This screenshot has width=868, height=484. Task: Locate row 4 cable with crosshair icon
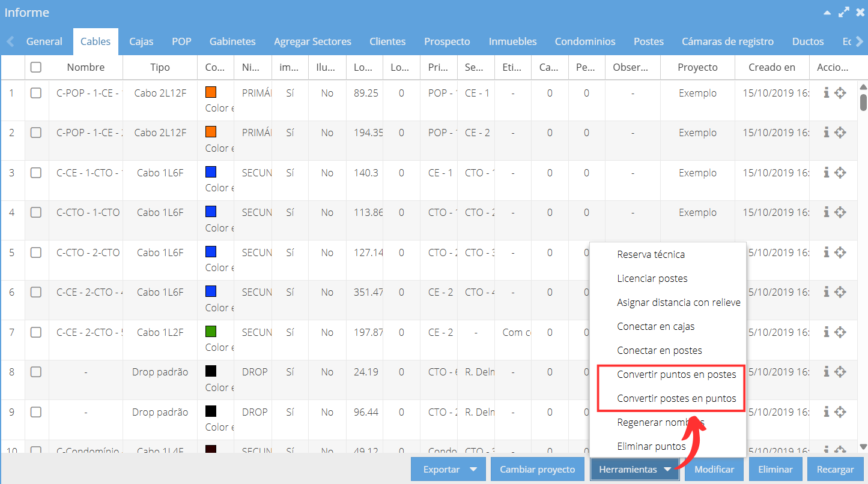[x=840, y=212]
